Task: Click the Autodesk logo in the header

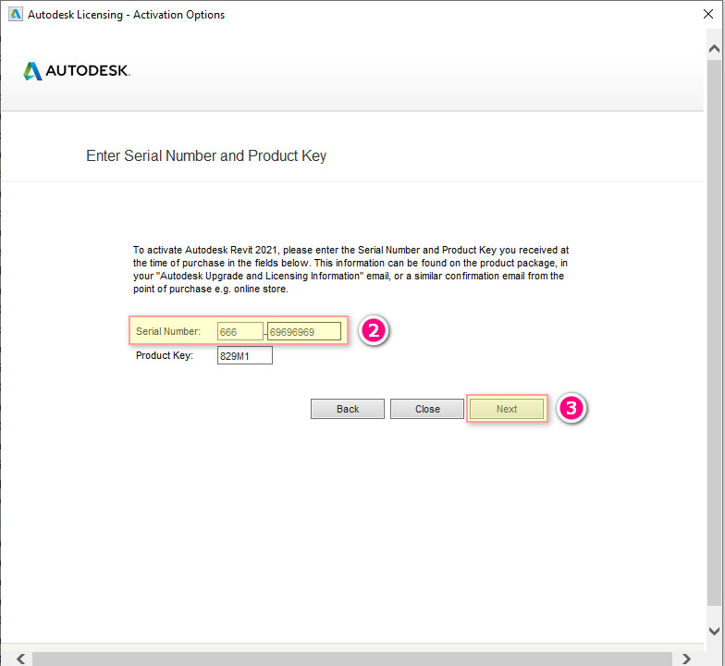Action: (77, 71)
